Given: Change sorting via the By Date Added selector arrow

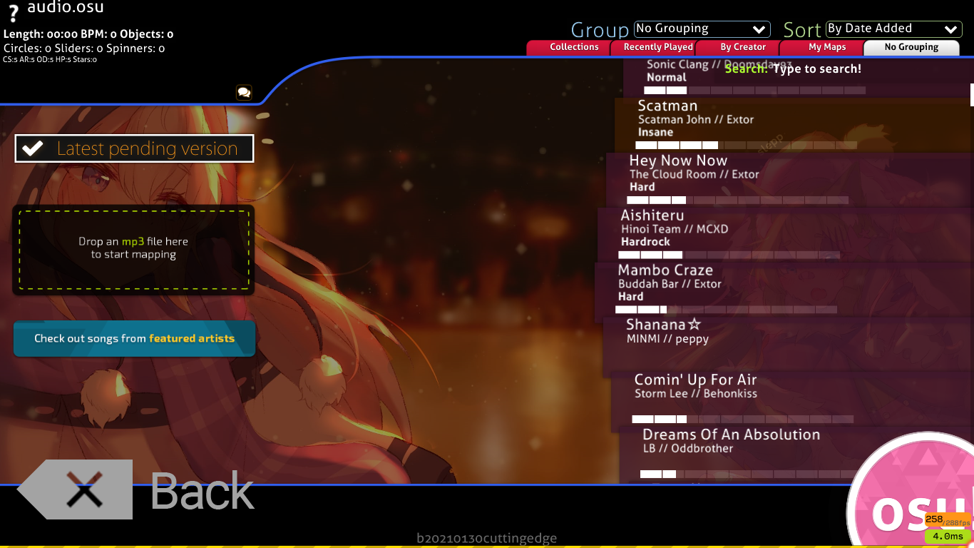Looking at the screenshot, I should pyautogui.click(x=950, y=29).
